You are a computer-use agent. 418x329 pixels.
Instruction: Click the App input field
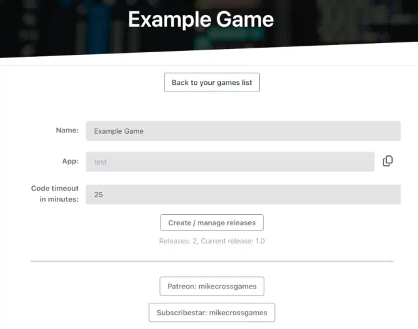(230, 162)
